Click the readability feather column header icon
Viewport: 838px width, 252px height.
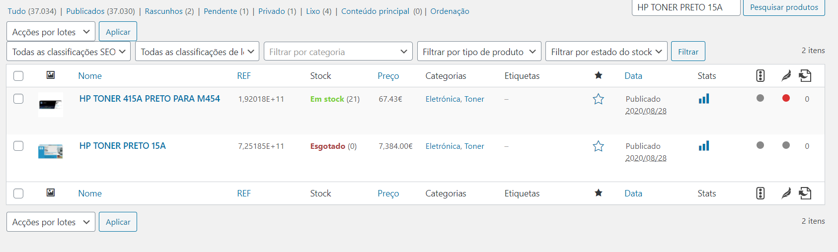coord(786,76)
